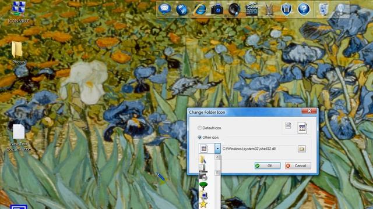Open the speaker audio icon in the dock
Image resolution: width=373 pixels, height=209 pixels.
234,9
